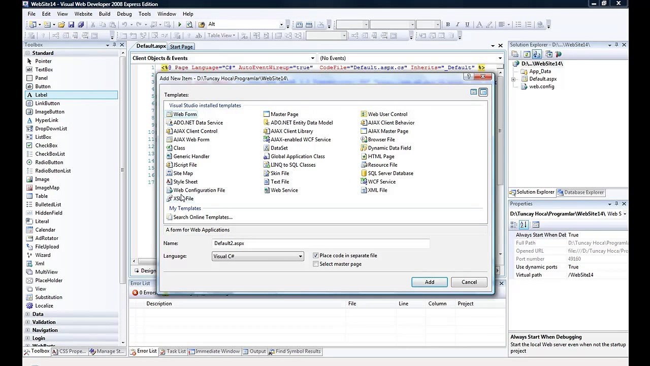Open the Website menu

[x=83, y=14]
